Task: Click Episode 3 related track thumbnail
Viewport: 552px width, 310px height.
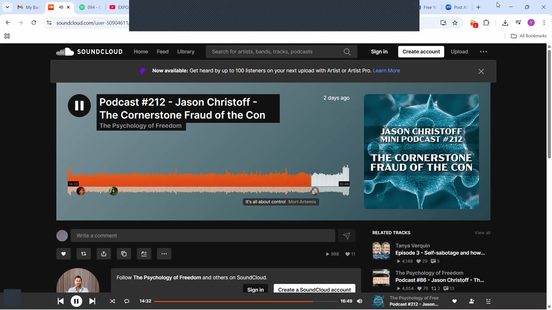Action: coord(381,251)
